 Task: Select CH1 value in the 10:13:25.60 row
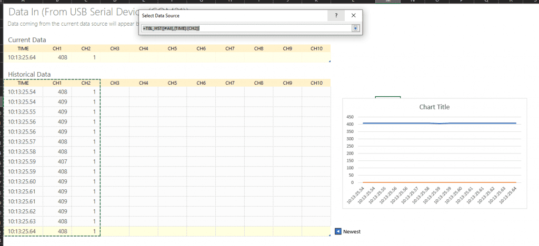point(57,181)
